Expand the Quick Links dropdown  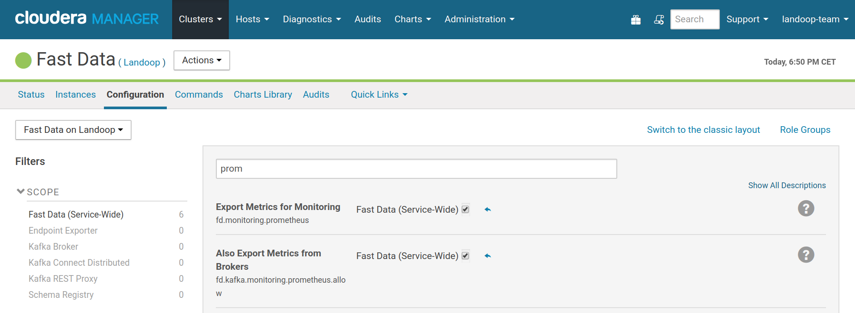tap(379, 95)
